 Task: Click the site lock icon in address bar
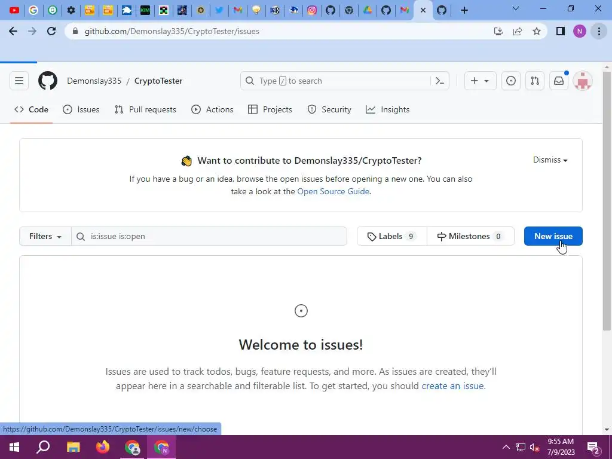(75, 31)
